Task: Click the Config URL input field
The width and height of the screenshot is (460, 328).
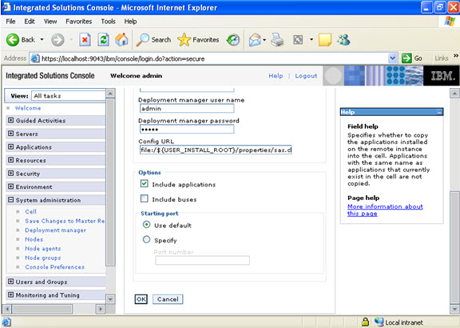Action: 216,150
